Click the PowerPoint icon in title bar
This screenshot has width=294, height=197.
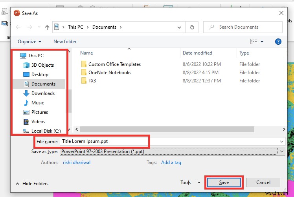17,13
